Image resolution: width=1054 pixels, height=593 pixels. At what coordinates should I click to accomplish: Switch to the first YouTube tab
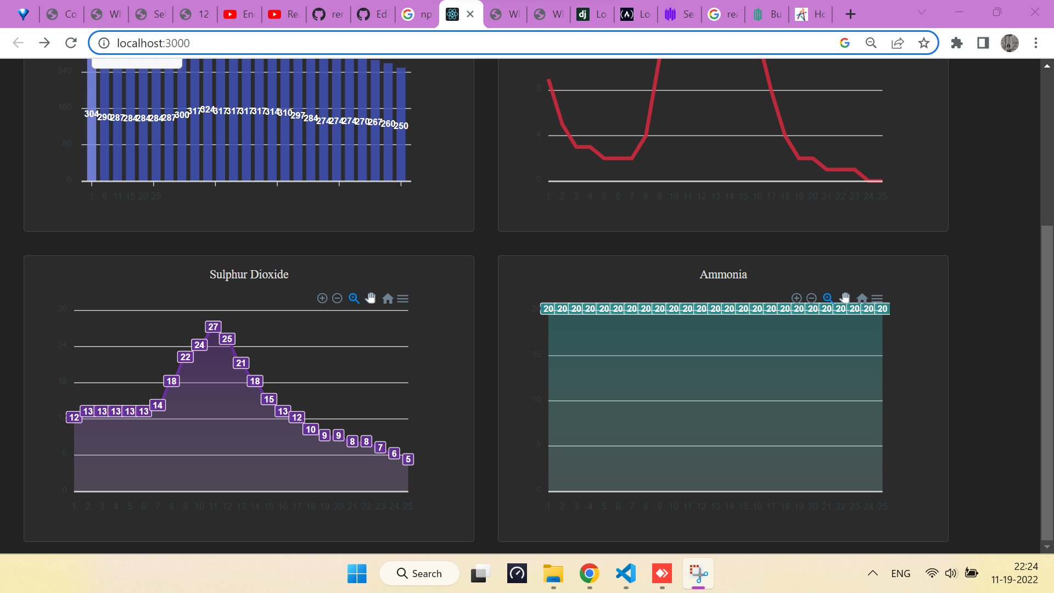click(x=239, y=14)
